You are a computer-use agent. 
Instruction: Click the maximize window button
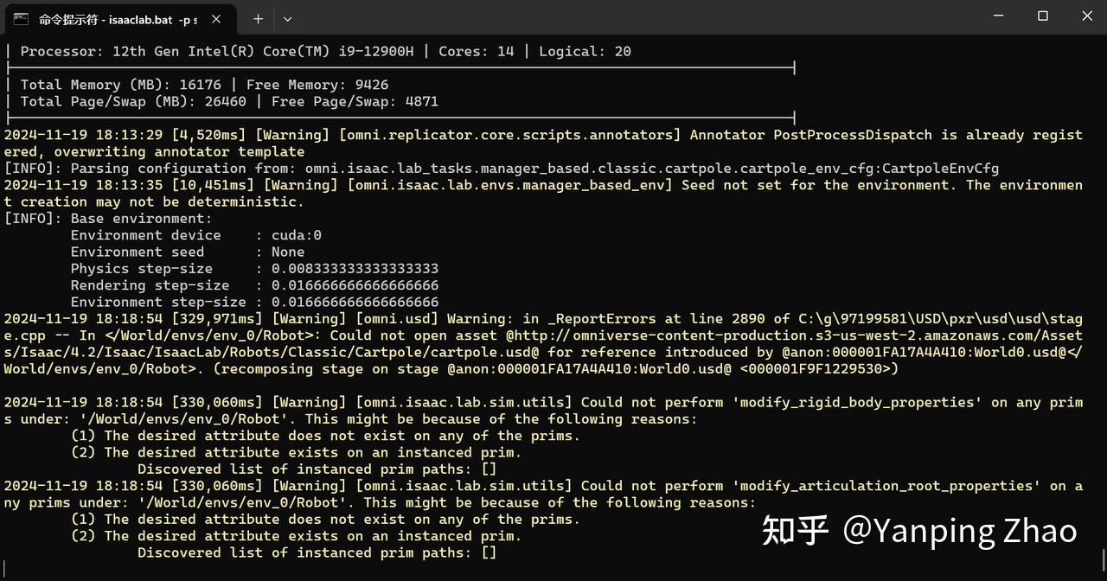click(x=1042, y=16)
